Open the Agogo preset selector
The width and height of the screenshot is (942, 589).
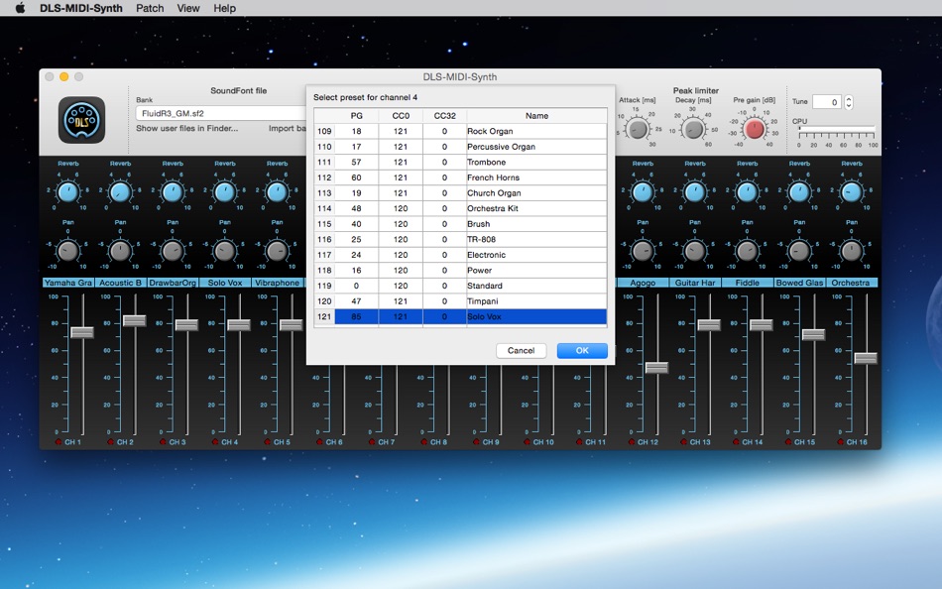pos(643,283)
